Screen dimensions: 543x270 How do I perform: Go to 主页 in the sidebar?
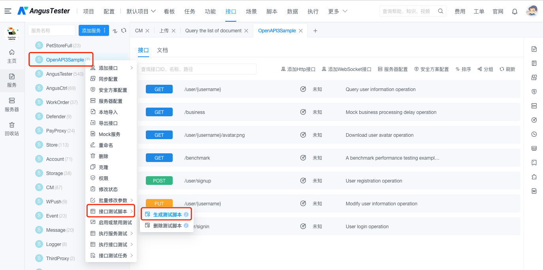(x=12, y=56)
